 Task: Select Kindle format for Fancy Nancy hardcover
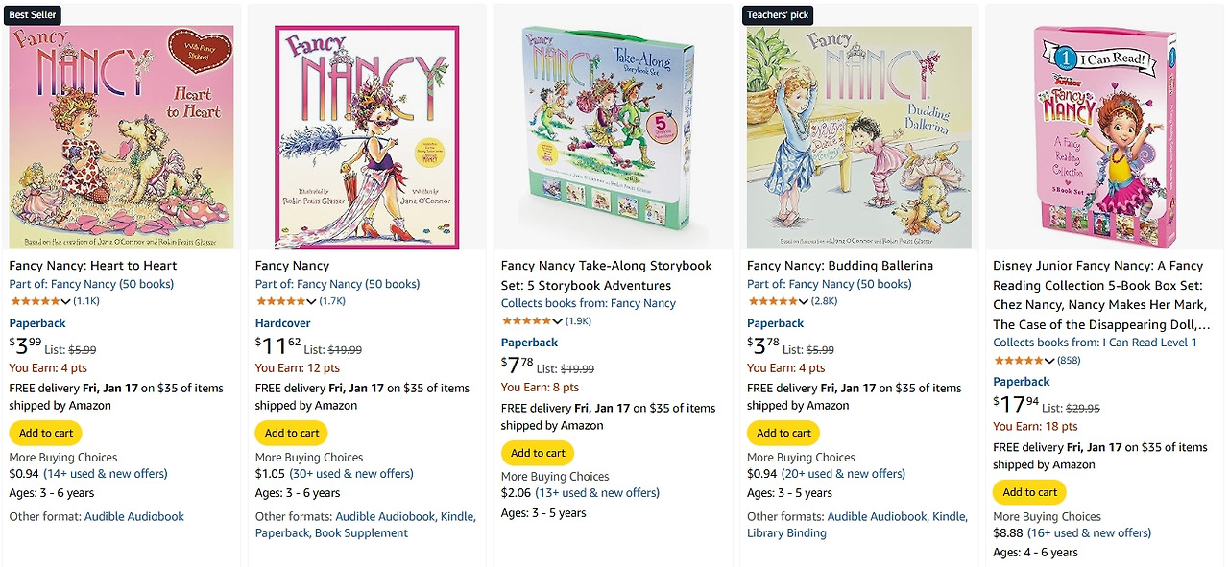(456, 516)
